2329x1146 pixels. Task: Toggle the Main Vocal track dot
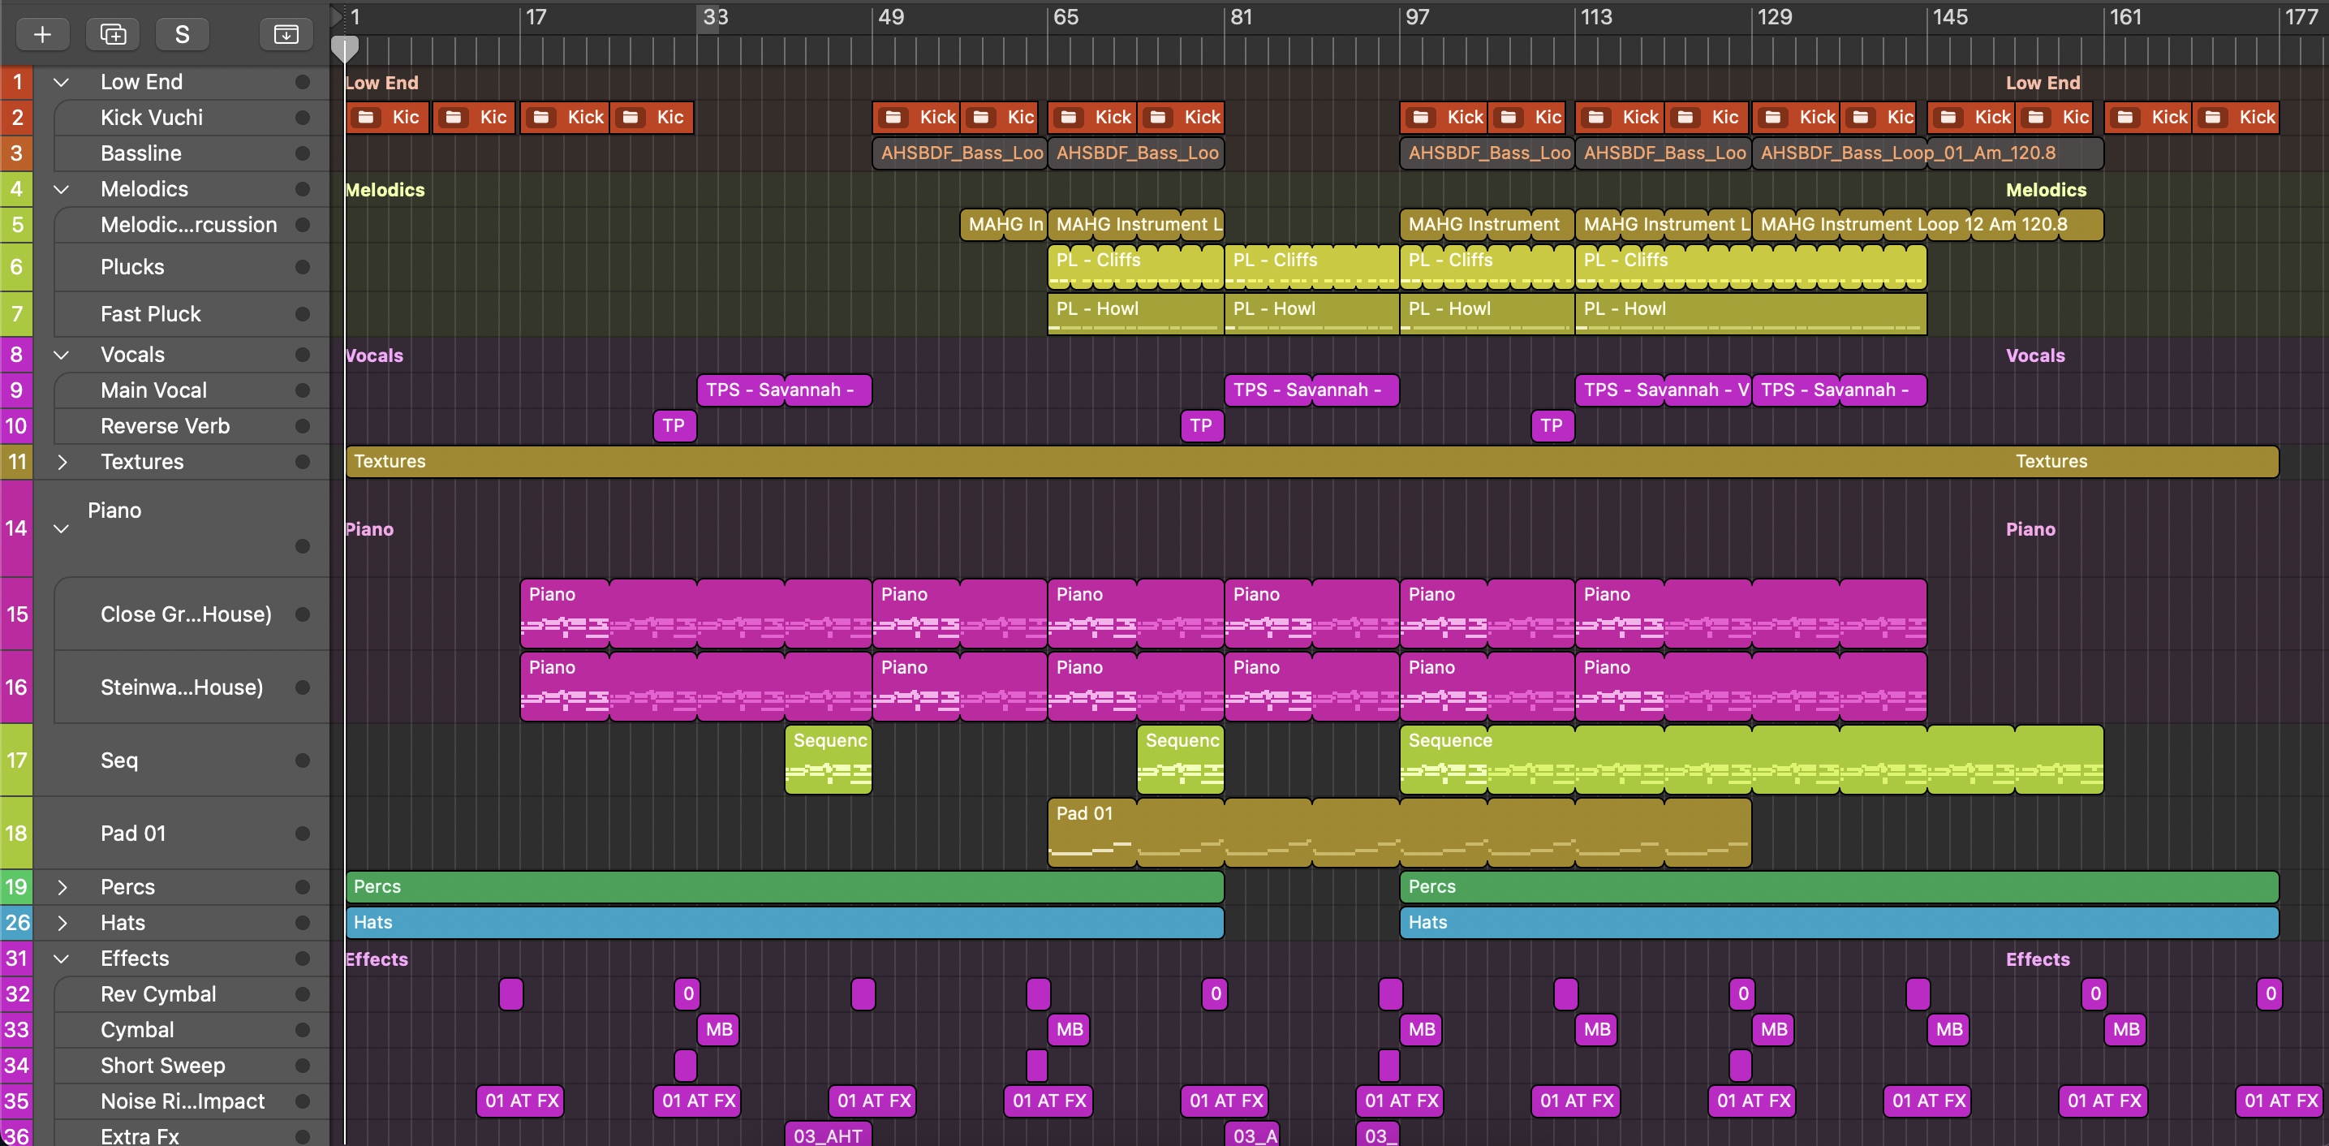click(303, 390)
